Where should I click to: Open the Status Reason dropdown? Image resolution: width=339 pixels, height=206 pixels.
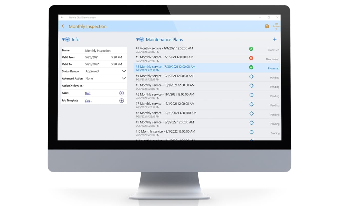pyautogui.click(x=124, y=71)
